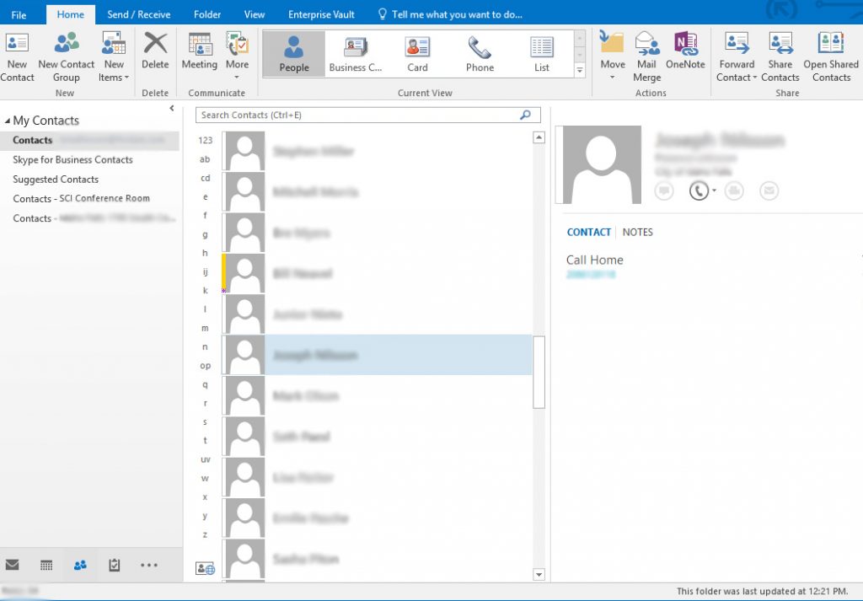The height and width of the screenshot is (601, 863).
Task: Expand the New Items dropdown
Action: pyautogui.click(x=113, y=78)
